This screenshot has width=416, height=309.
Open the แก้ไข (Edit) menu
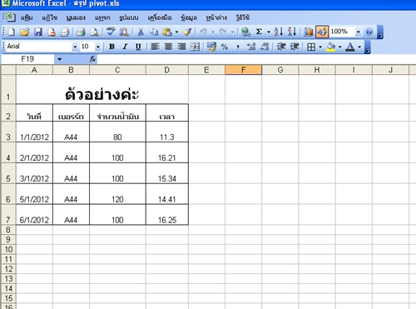coord(50,17)
